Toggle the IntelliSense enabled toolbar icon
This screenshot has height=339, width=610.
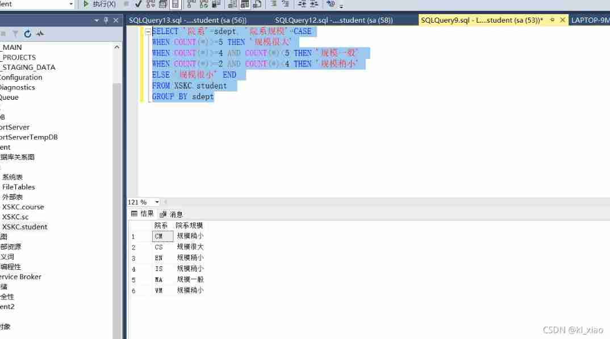click(x=175, y=5)
